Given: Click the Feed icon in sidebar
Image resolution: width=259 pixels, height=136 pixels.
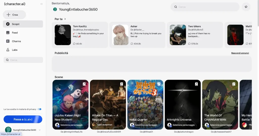Looking at the screenshot, I should click(8, 32).
